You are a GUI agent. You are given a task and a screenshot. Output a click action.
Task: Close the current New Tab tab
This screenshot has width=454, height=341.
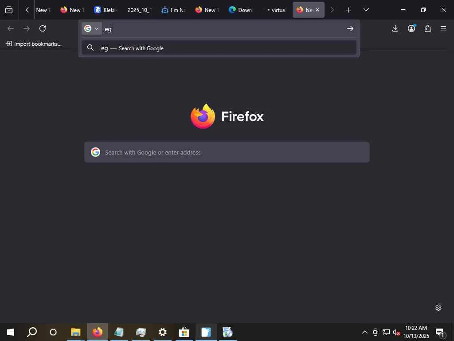click(317, 10)
